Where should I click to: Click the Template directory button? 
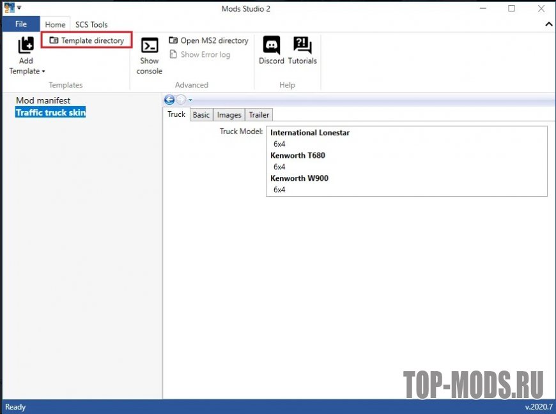pyautogui.click(x=87, y=40)
